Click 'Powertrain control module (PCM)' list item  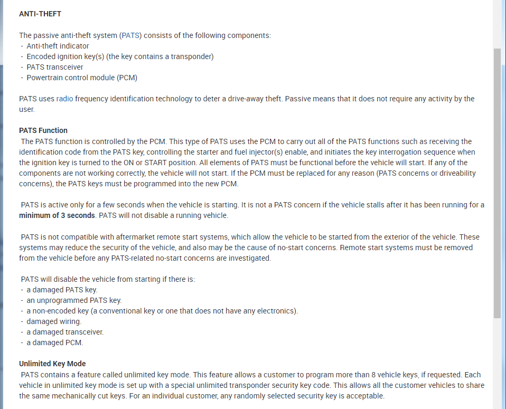82,78
